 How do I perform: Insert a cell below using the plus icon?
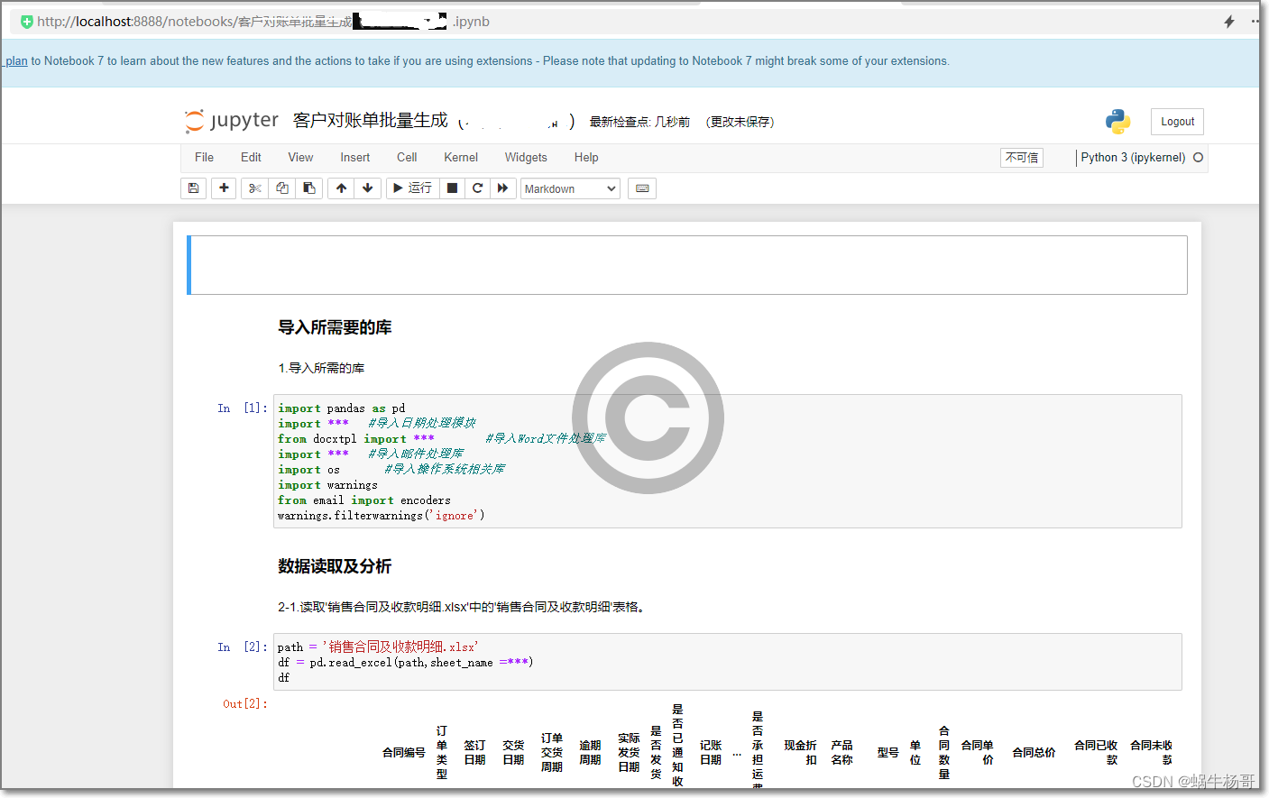pyautogui.click(x=224, y=188)
